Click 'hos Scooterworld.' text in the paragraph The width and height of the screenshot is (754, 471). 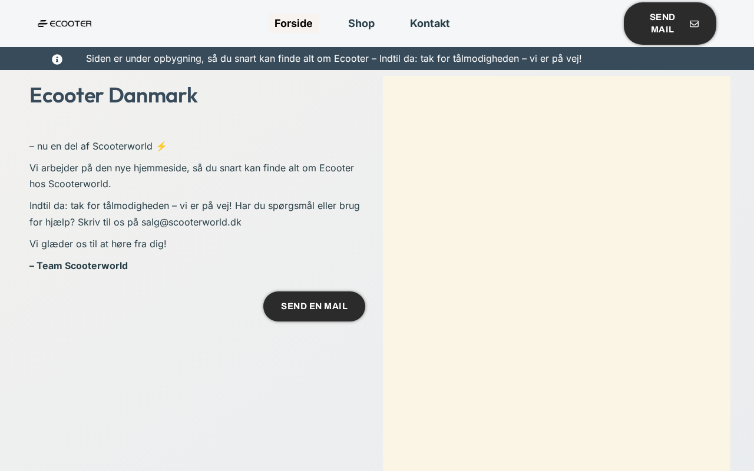tap(70, 184)
